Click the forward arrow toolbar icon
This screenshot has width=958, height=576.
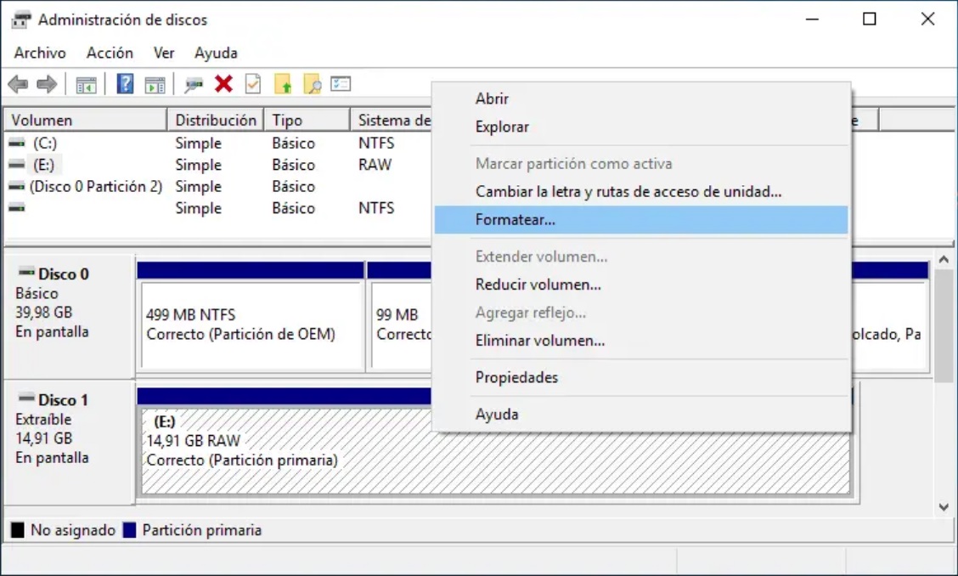coord(47,84)
